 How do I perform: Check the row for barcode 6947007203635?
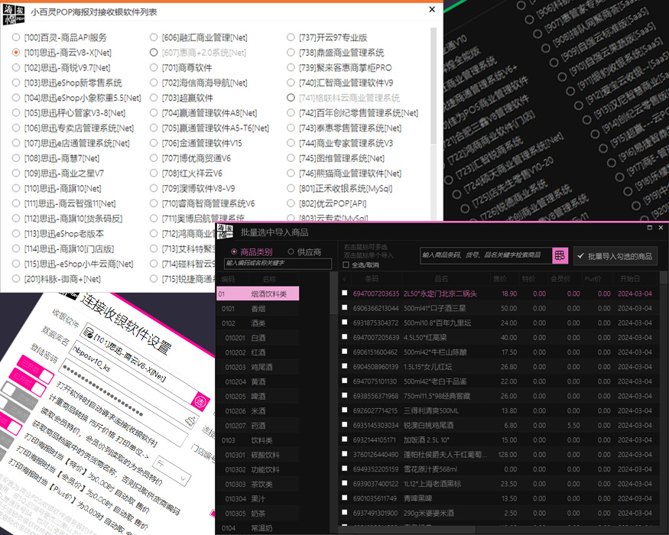(x=344, y=293)
